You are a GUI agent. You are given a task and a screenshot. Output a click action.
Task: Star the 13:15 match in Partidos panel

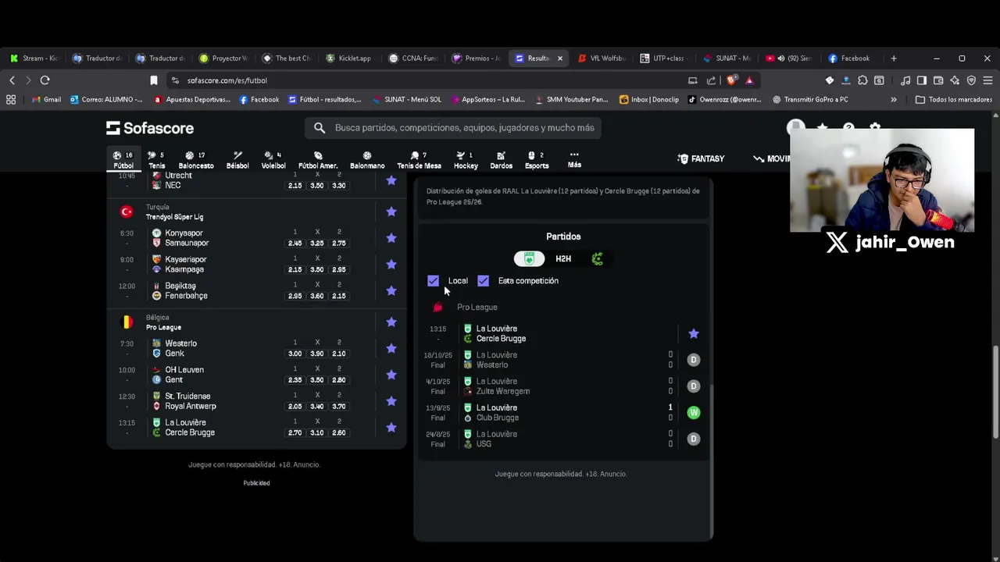click(x=694, y=333)
